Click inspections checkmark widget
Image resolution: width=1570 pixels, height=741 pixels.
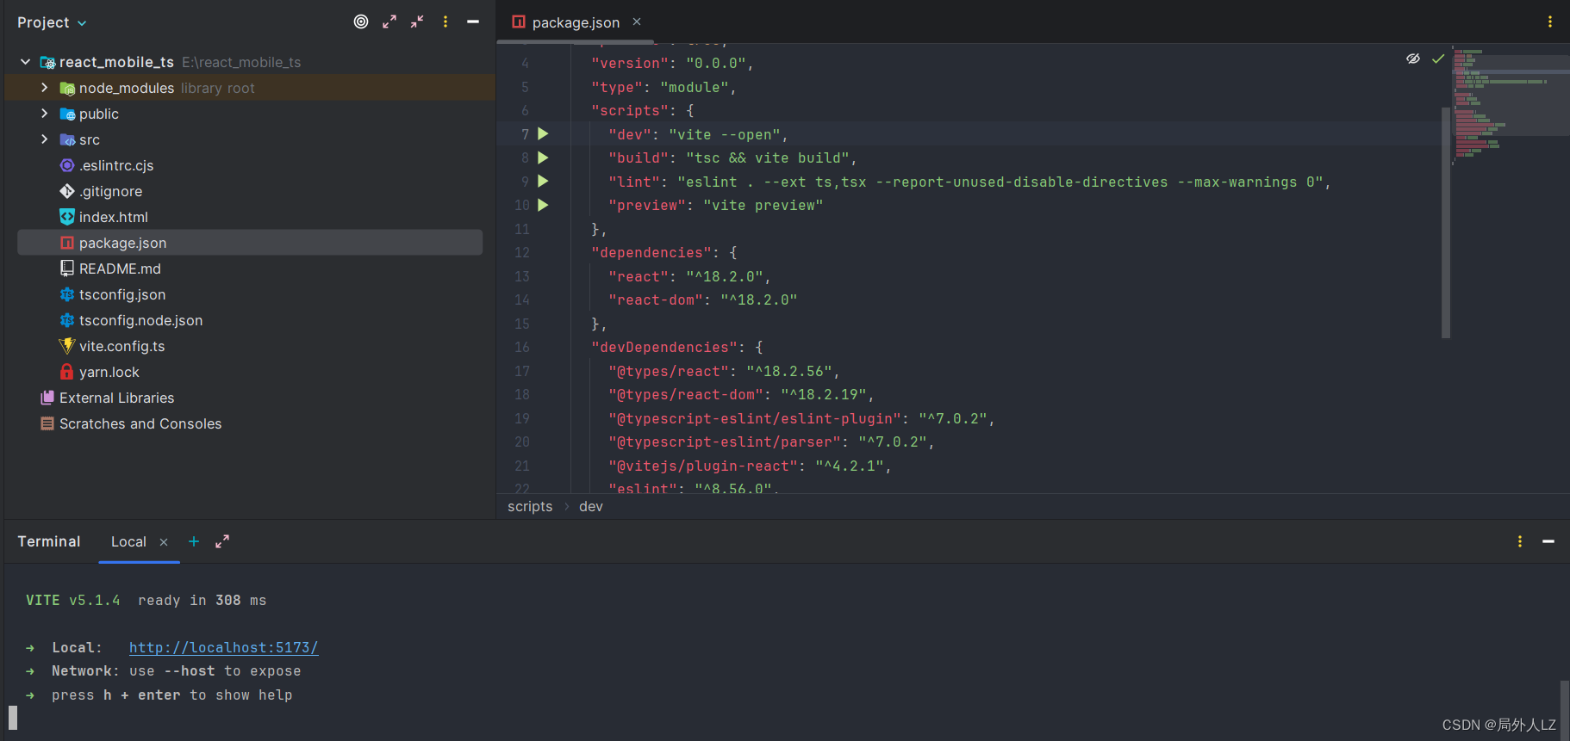pos(1438,59)
